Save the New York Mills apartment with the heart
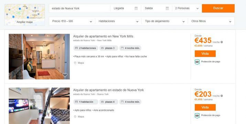Image resolution: width=246 pixels, height=124 pixels. [x=65, y=75]
